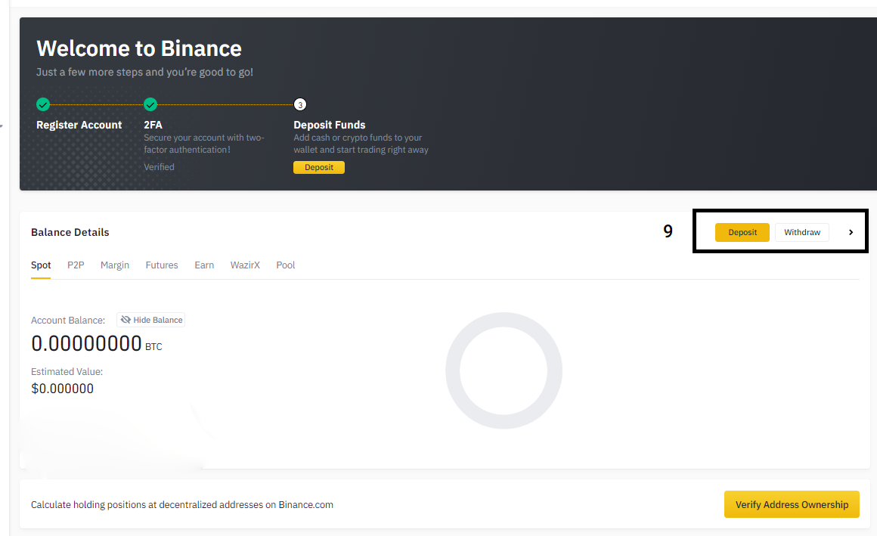Switch to the Futures tab
This screenshot has width=877, height=536.
162,265
